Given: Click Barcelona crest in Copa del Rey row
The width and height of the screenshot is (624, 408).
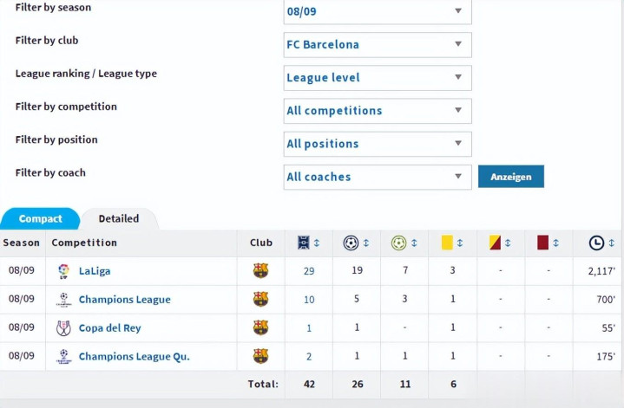Looking at the screenshot, I should click(260, 328).
